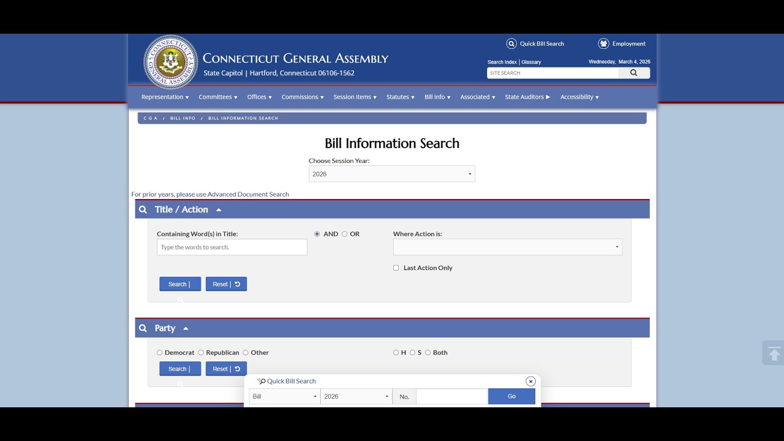
Task: Click the Bill Information Search breadcrumb
Action: 243,118
